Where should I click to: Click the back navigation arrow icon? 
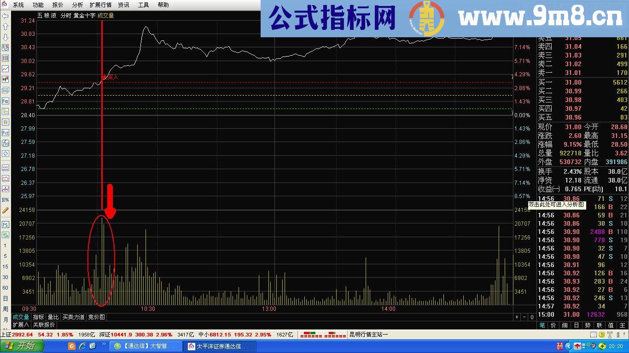click(6, 17)
